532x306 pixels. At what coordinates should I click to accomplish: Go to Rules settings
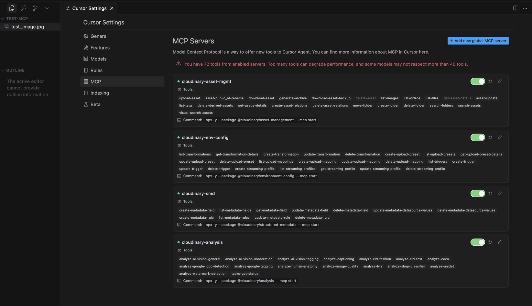click(x=122, y=70)
